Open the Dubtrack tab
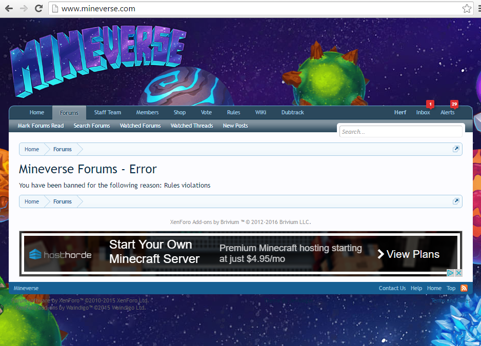 [293, 113]
